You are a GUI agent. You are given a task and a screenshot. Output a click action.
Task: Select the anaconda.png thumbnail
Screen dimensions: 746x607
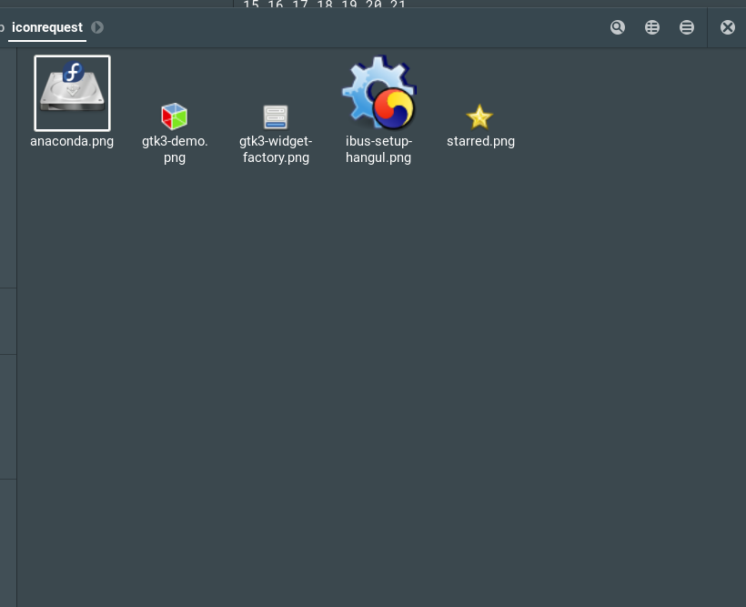72,93
